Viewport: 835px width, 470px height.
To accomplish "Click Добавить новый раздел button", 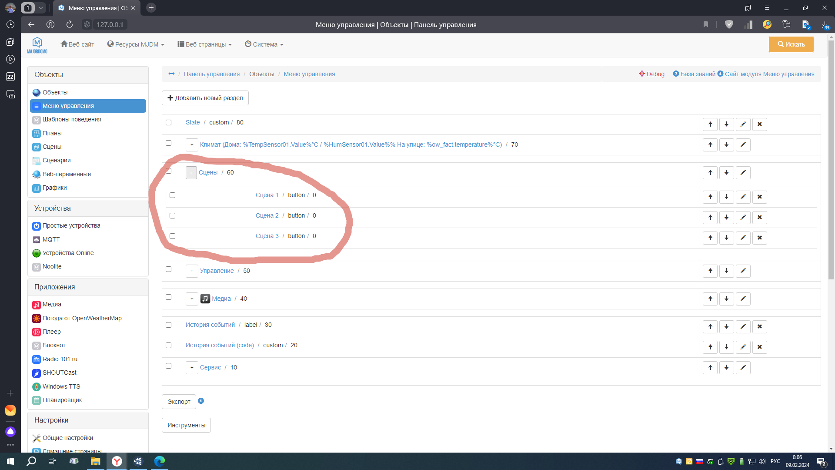I will [x=205, y=98].
